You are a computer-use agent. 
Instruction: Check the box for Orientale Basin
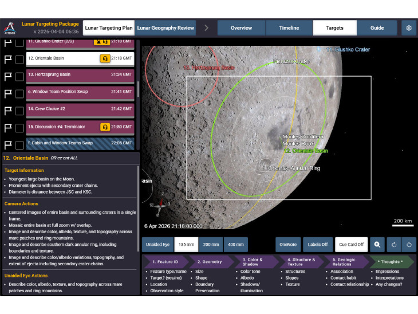(19, 59)
